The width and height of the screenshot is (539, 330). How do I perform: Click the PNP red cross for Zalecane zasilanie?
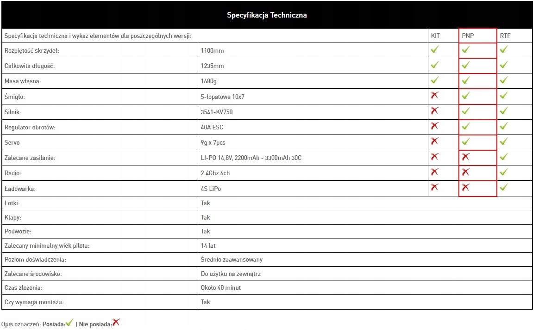pyautogui.click(x=465, y=157)
